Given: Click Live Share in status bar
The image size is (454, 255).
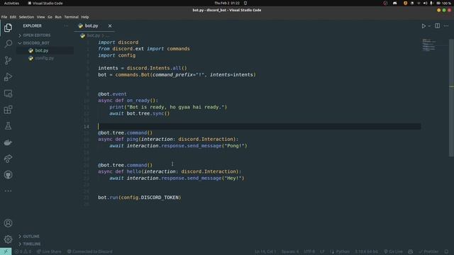Looking at the screenshot, I should 49,251.
